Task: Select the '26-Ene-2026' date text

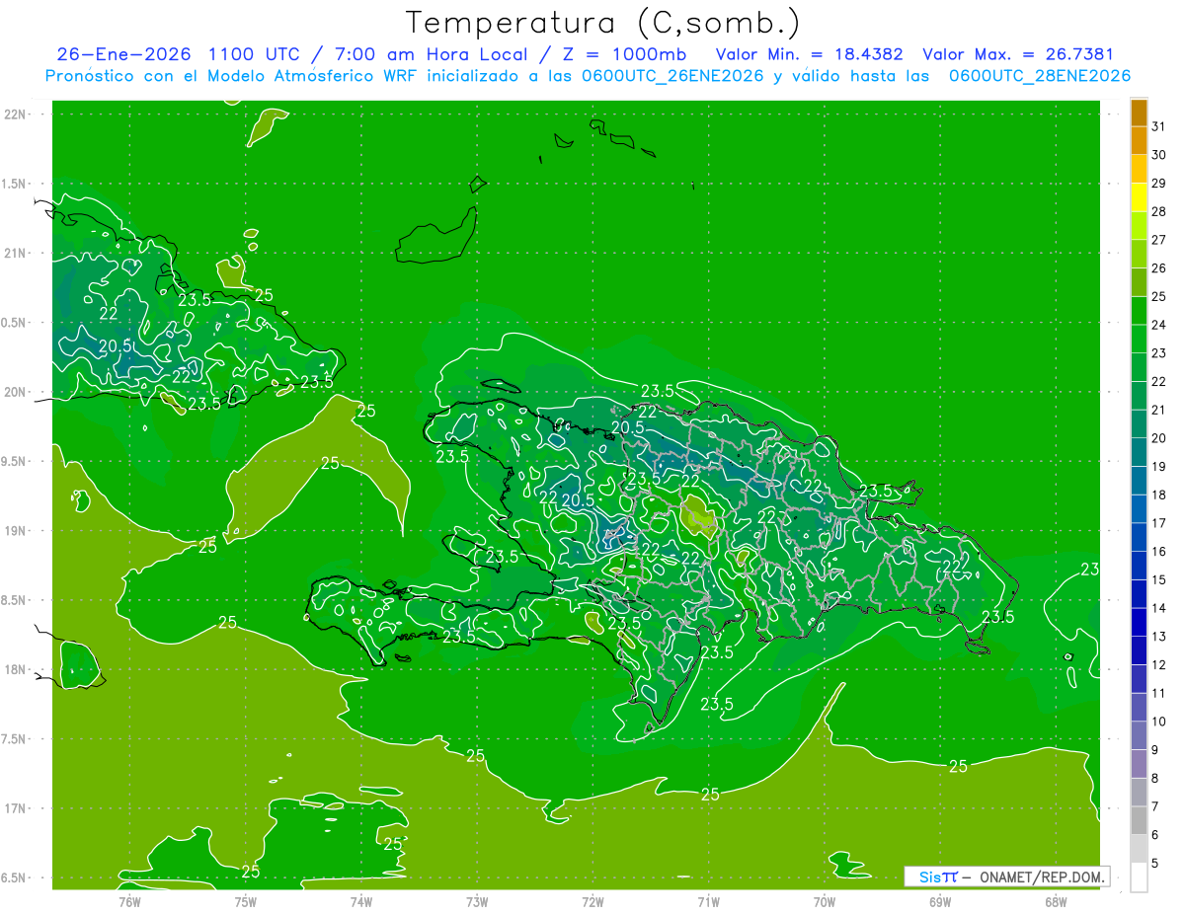Action: point(123,54)
